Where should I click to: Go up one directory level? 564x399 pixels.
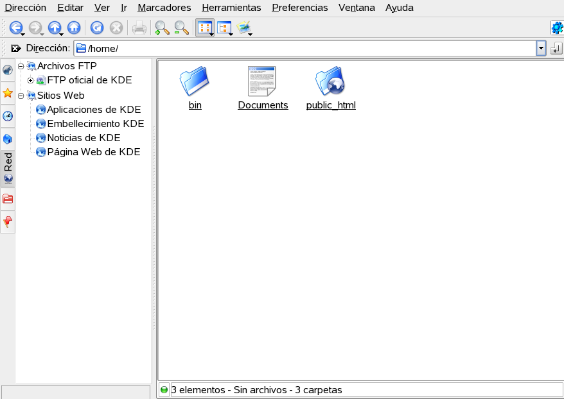(55, 28)
